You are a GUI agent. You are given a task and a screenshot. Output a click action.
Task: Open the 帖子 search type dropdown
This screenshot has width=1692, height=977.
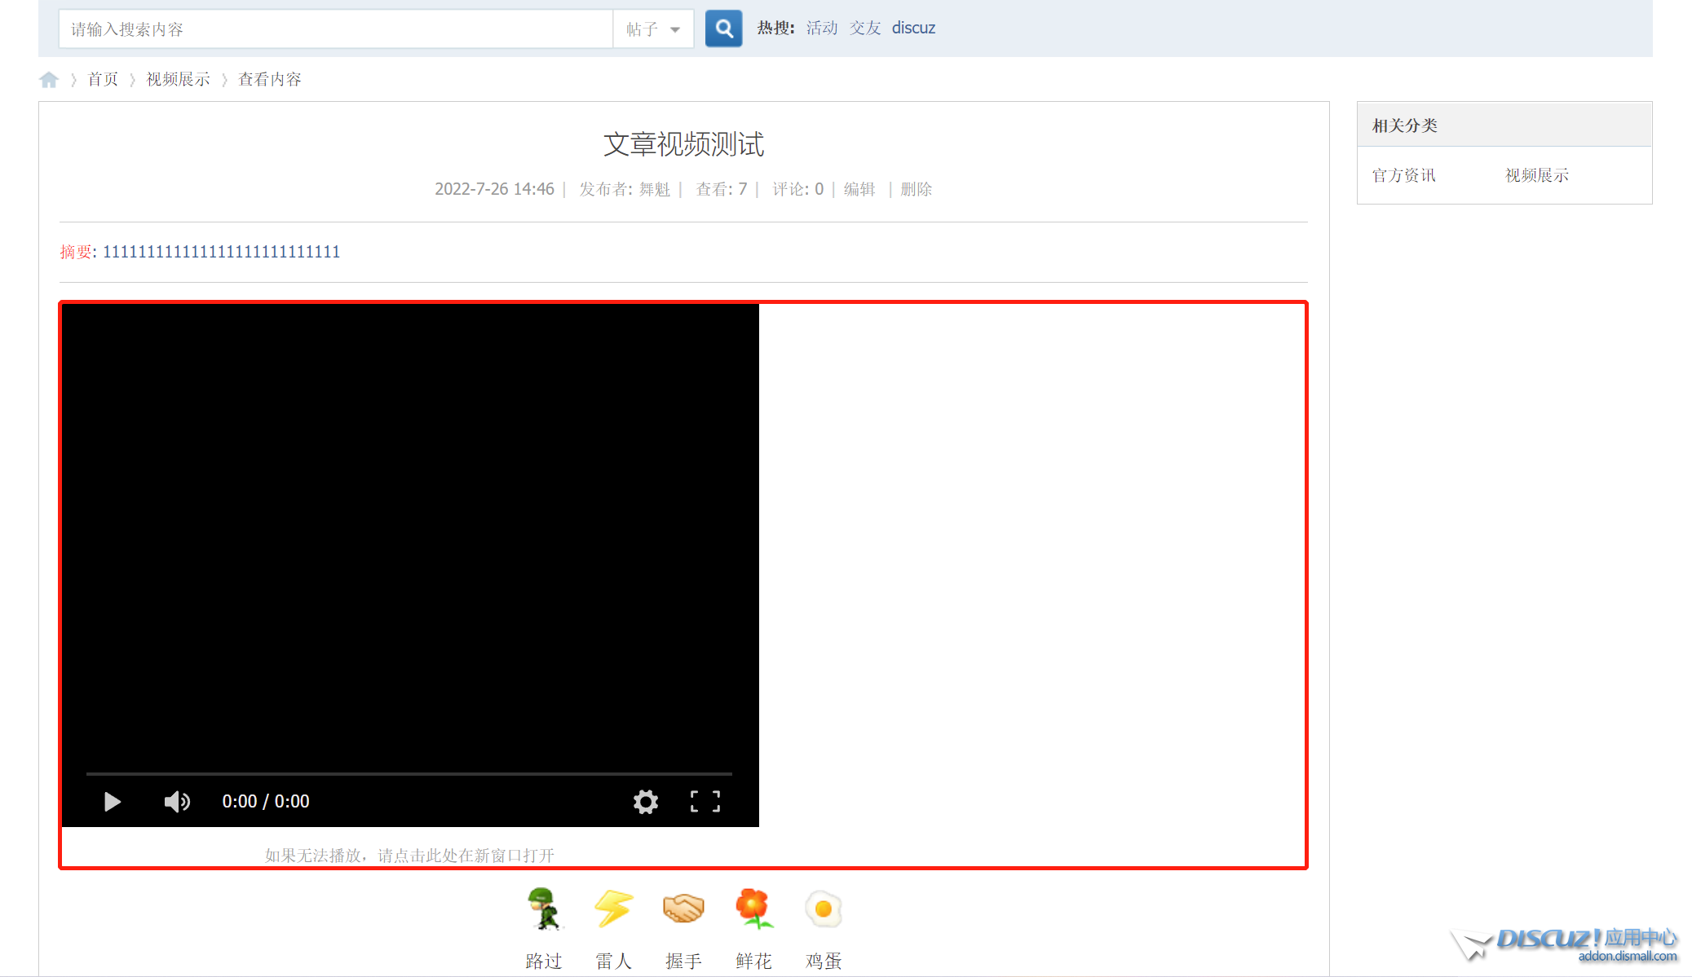click(x=653, y=29)
